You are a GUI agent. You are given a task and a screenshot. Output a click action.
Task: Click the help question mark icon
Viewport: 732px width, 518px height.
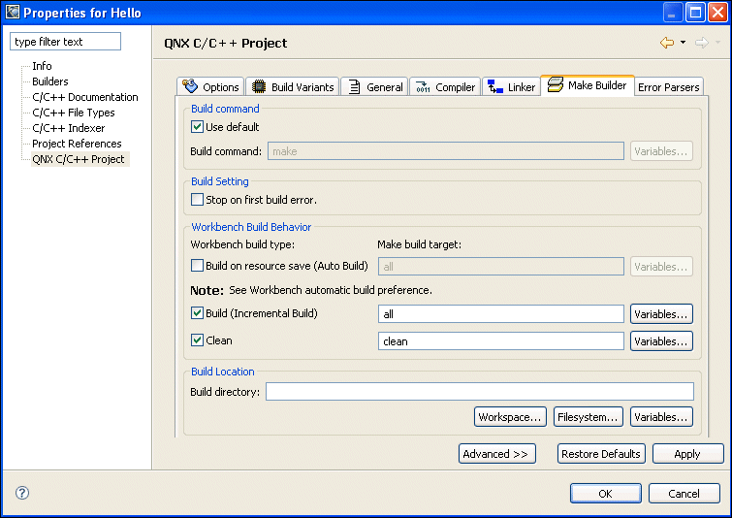pos(22,493)
